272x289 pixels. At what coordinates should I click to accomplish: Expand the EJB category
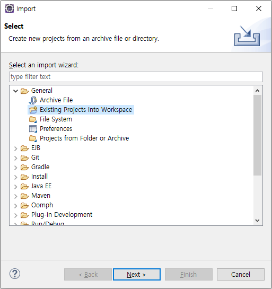pyautogui.click(x=16, y=148)
